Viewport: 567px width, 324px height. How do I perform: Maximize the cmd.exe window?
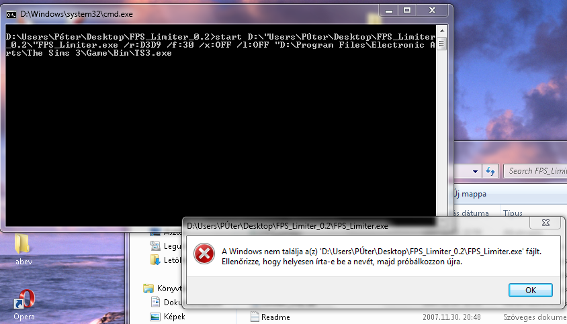(x=407, y=11)
